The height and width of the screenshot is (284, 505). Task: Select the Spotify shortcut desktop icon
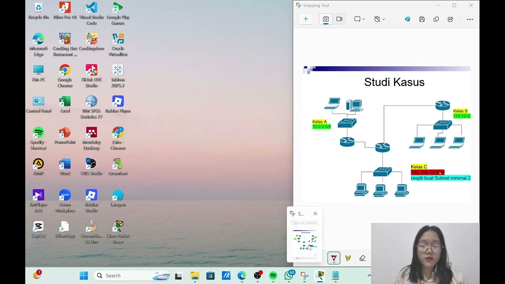point(38,138)
